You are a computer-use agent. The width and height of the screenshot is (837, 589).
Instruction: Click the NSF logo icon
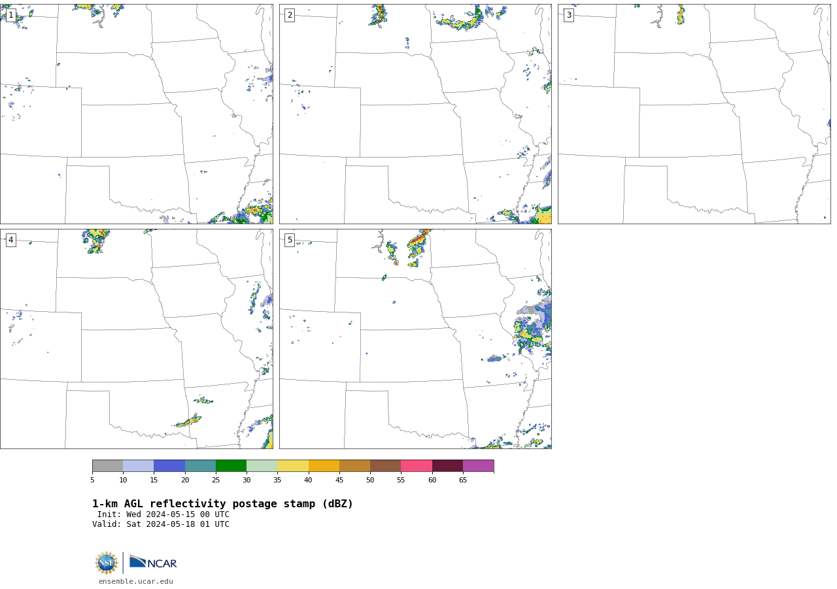(x=107, y=563)
